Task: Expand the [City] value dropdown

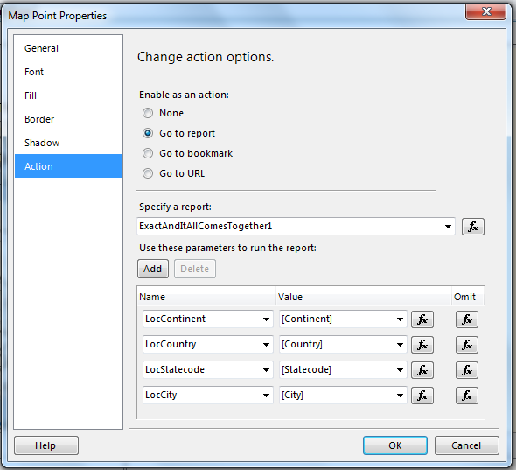Action: click(x=400, y=396)
